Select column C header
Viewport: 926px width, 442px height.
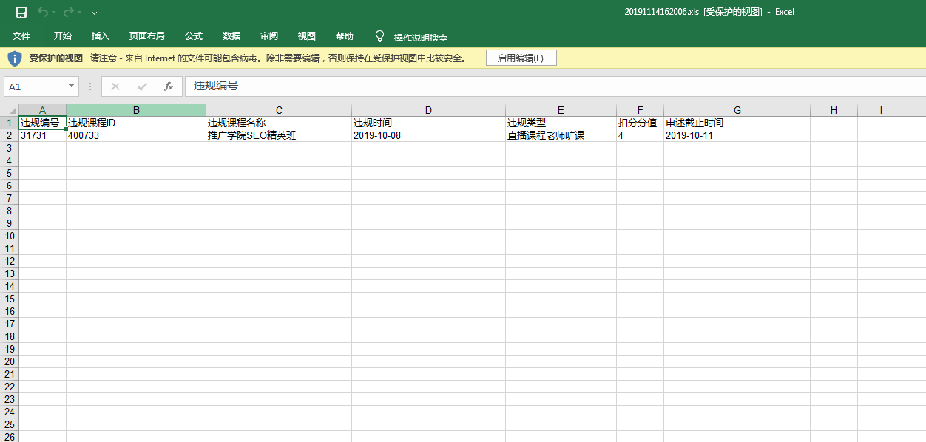(279, 110)
